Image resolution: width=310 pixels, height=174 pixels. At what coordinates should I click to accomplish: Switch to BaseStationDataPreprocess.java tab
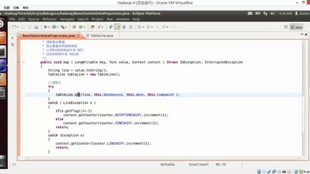(48, 36)
